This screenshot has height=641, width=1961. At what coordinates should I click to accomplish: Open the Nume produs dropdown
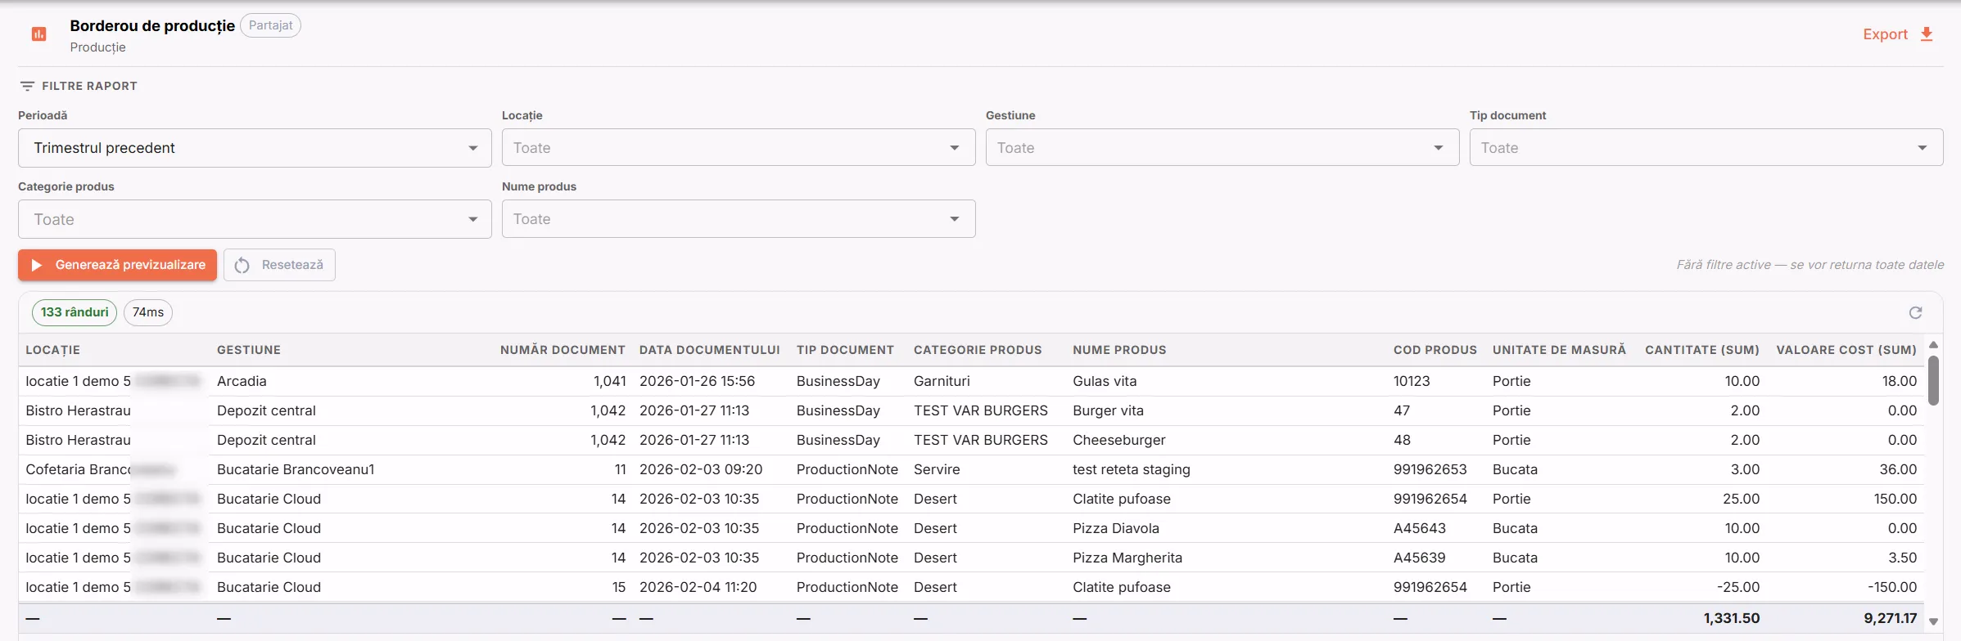[739, 219]
